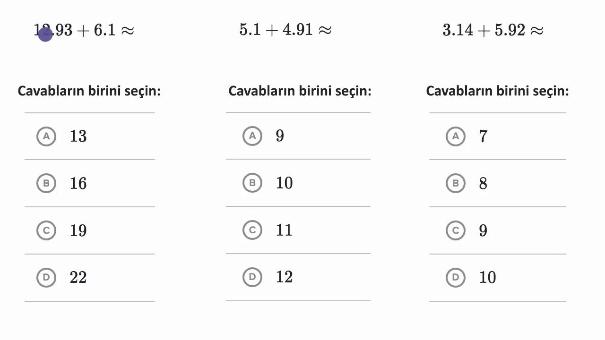Image resolution: width=605 pixels, height=340 pixels.
Task: Pick option C with value 11
Action: coord(252,230)
